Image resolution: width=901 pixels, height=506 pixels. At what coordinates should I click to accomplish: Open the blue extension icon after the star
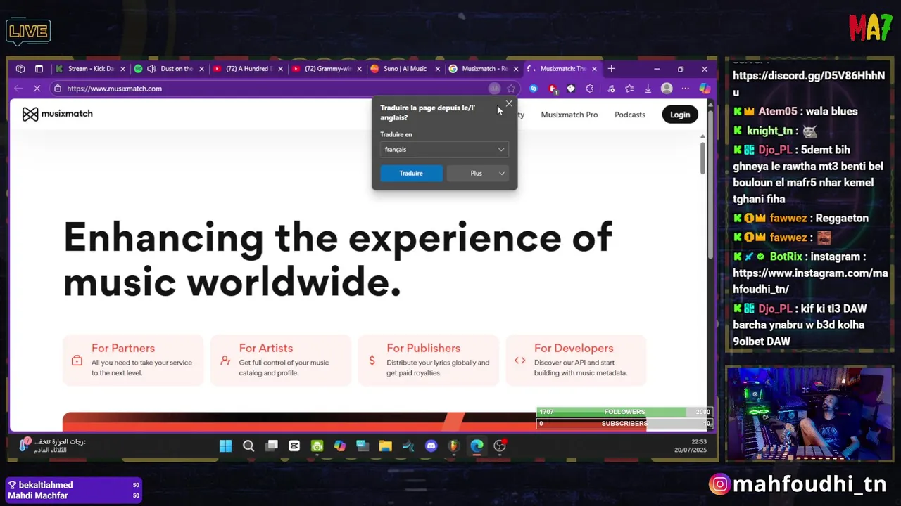pyautogui.click(x=534, y=89)
